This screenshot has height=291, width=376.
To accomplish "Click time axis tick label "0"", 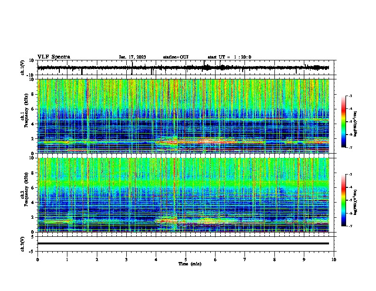I will click(x=38, y=260).
